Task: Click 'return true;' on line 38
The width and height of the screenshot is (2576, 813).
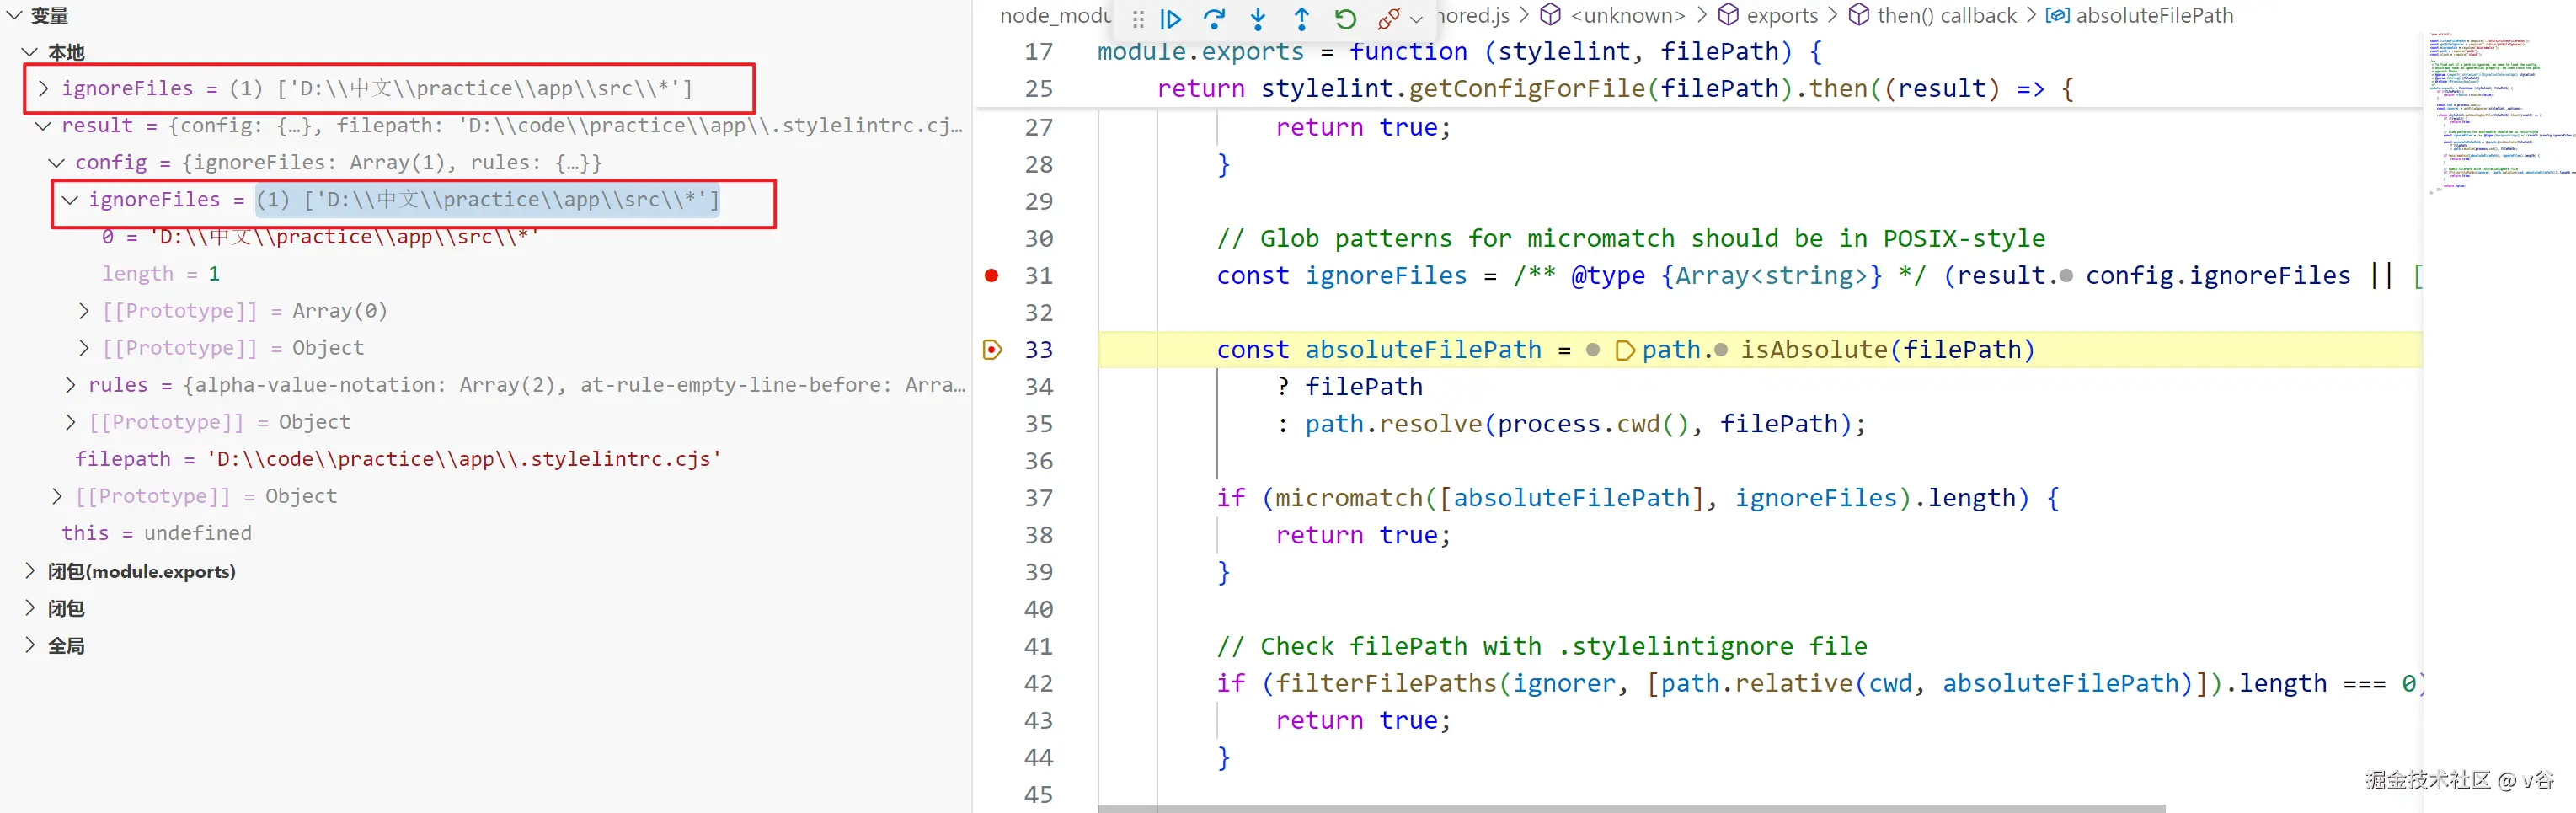Action: pyautogui.click(x=1363, y=535)
